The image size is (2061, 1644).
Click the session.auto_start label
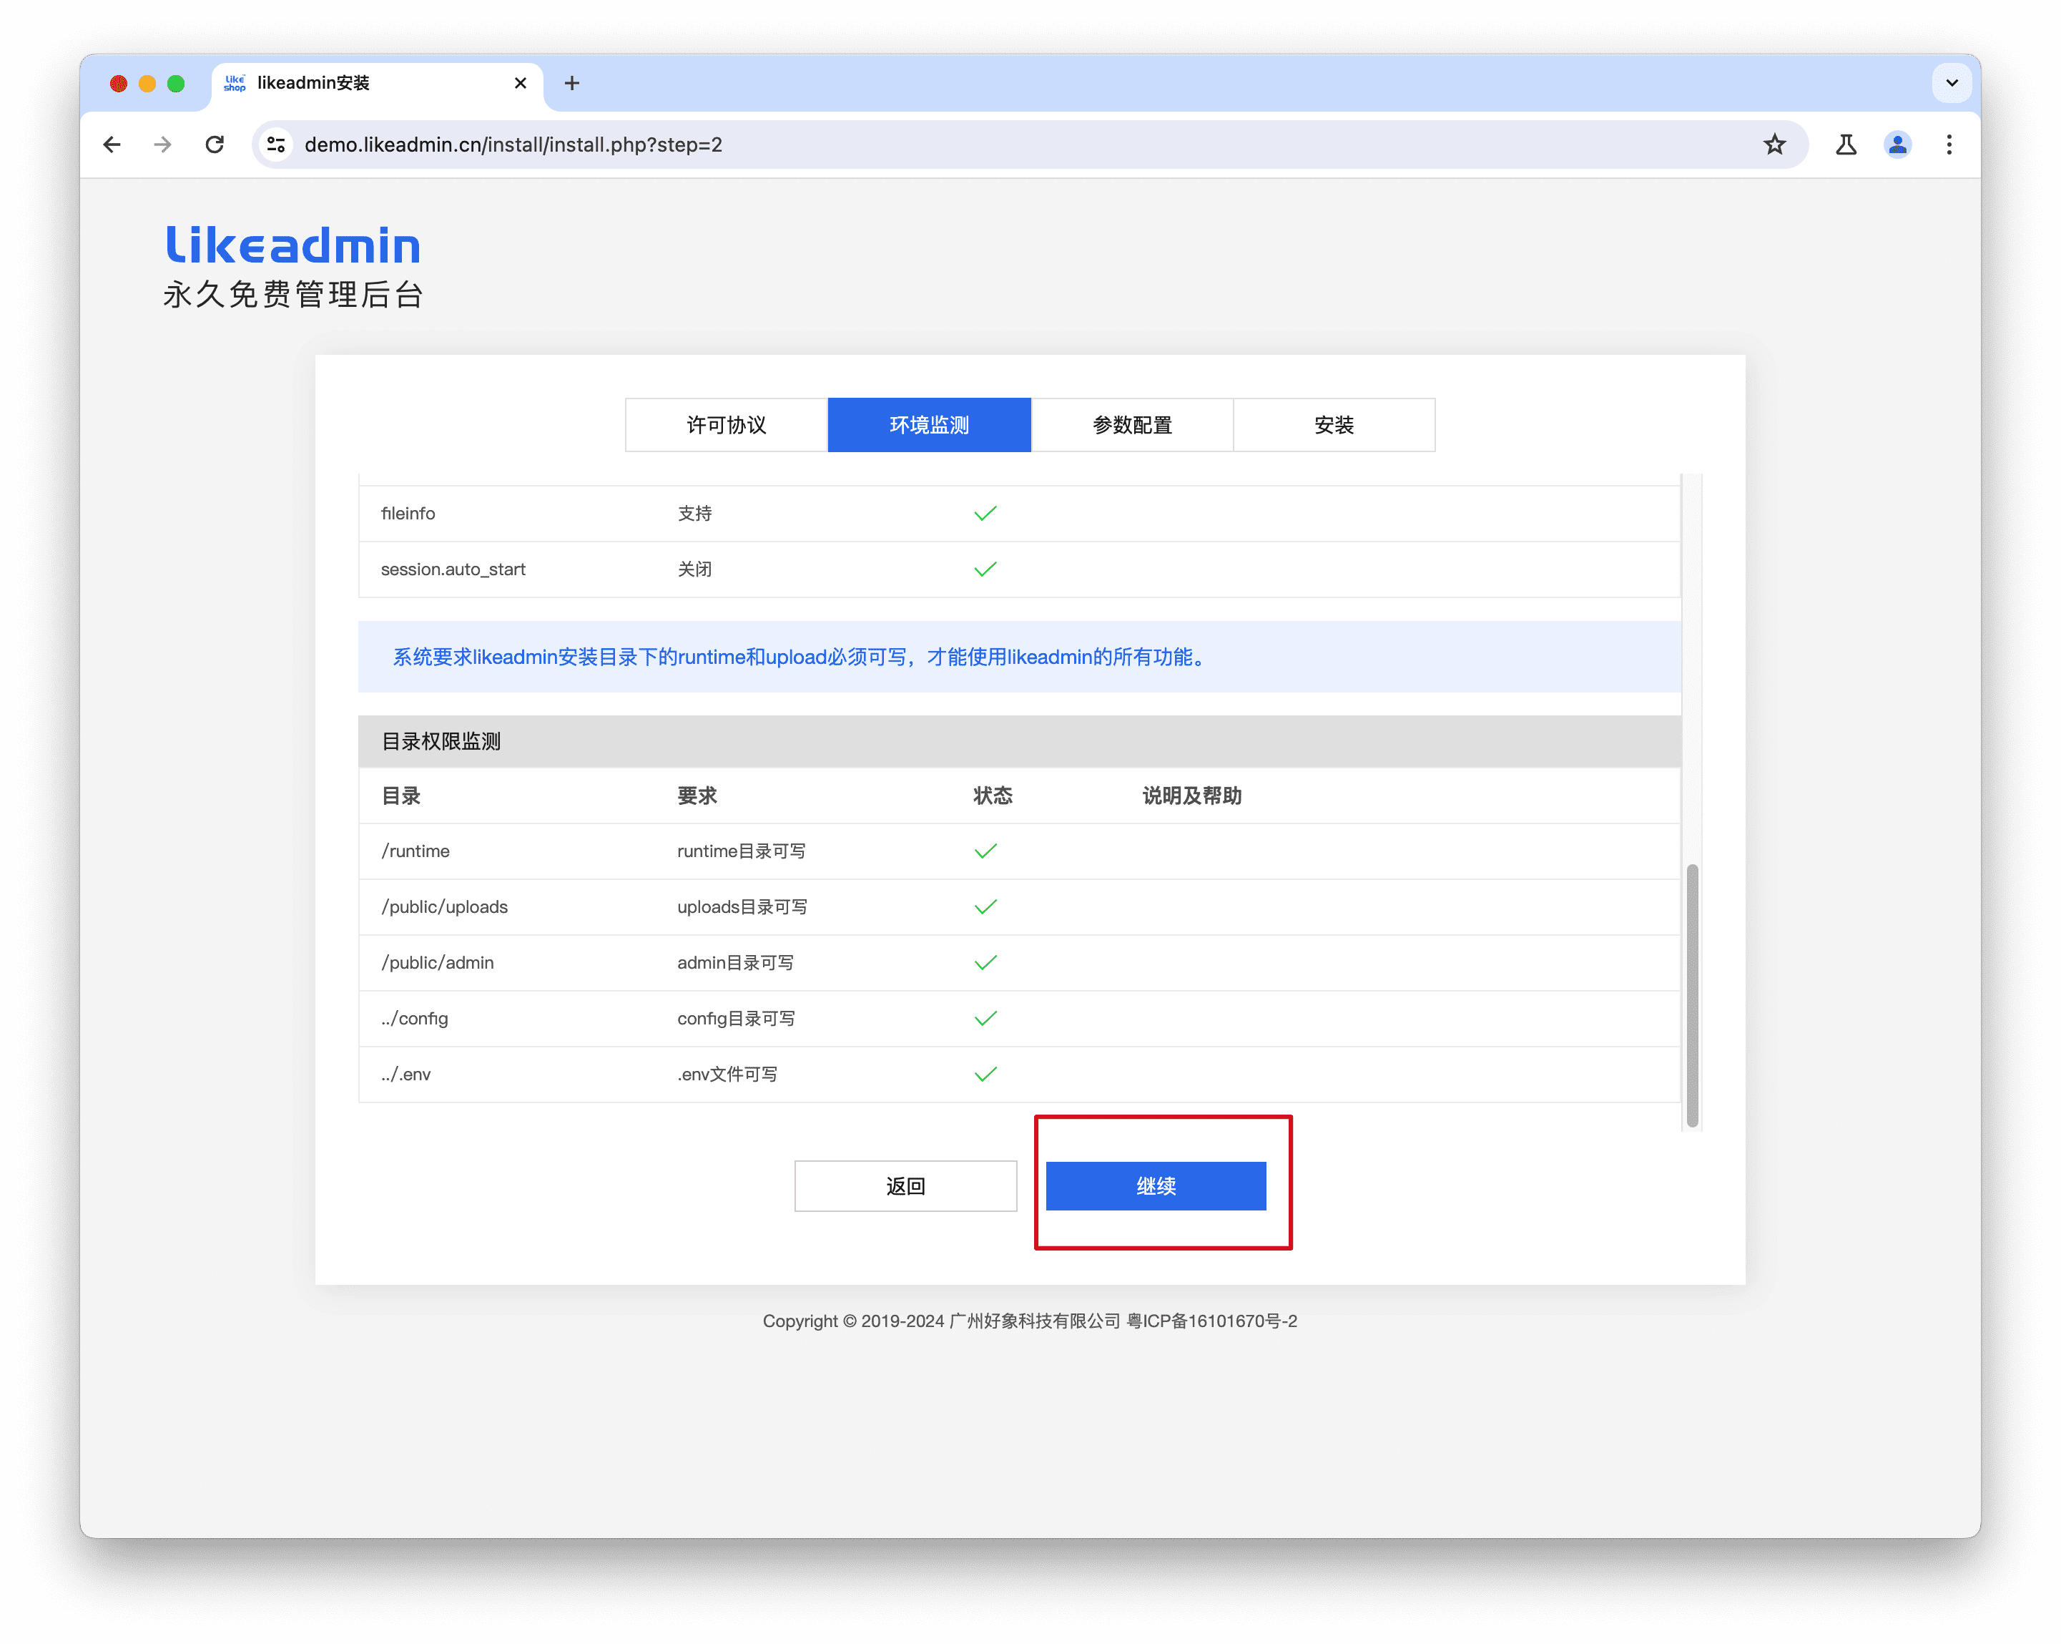[x=453, y=569]
